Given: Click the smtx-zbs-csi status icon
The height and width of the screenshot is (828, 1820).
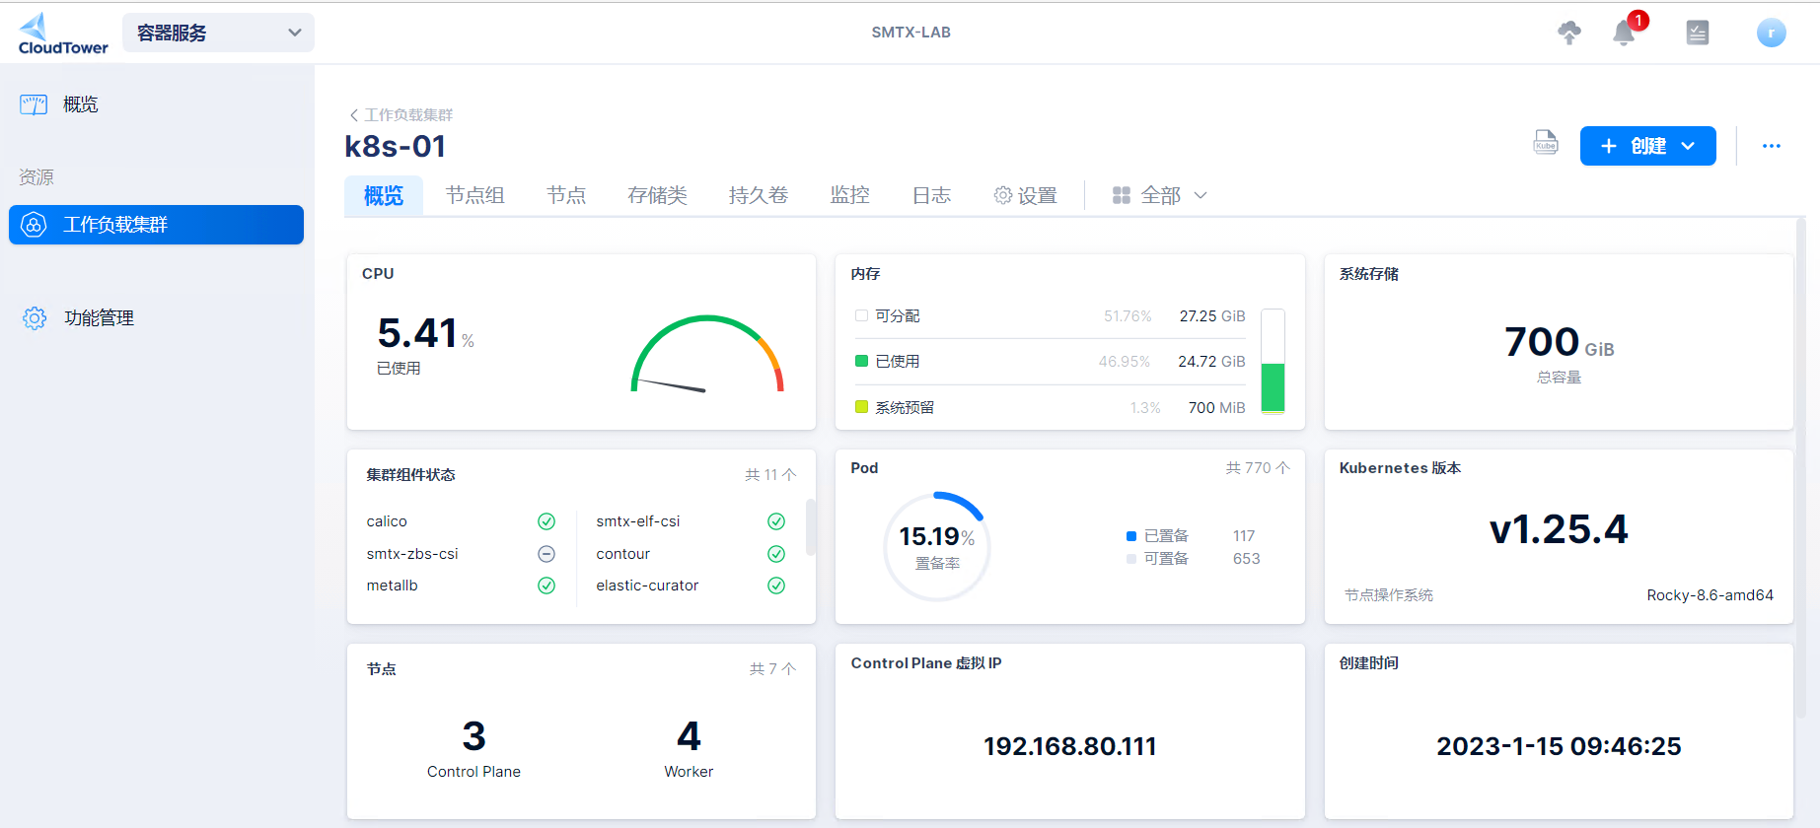Looking at the screenshot, I should coord(546,554).
